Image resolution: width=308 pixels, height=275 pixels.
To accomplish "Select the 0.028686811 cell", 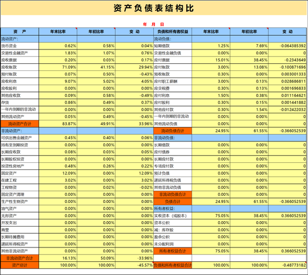I will (x=287, y=81).
